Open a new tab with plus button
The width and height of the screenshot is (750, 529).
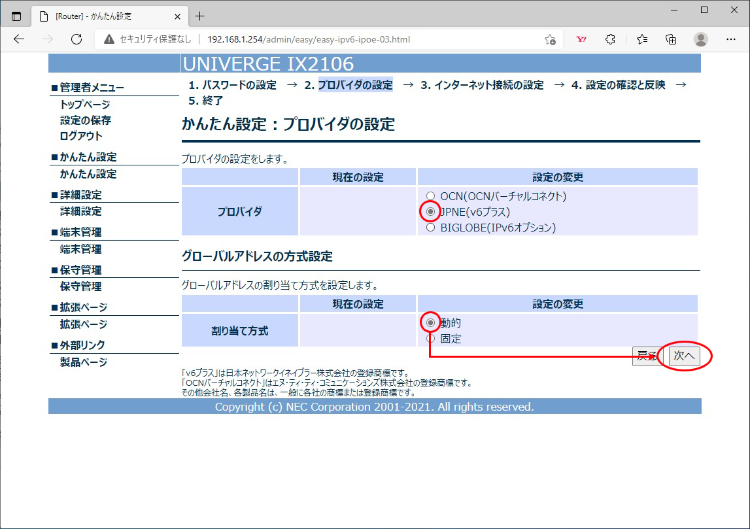pyautogui.click(x=200, y=16)
